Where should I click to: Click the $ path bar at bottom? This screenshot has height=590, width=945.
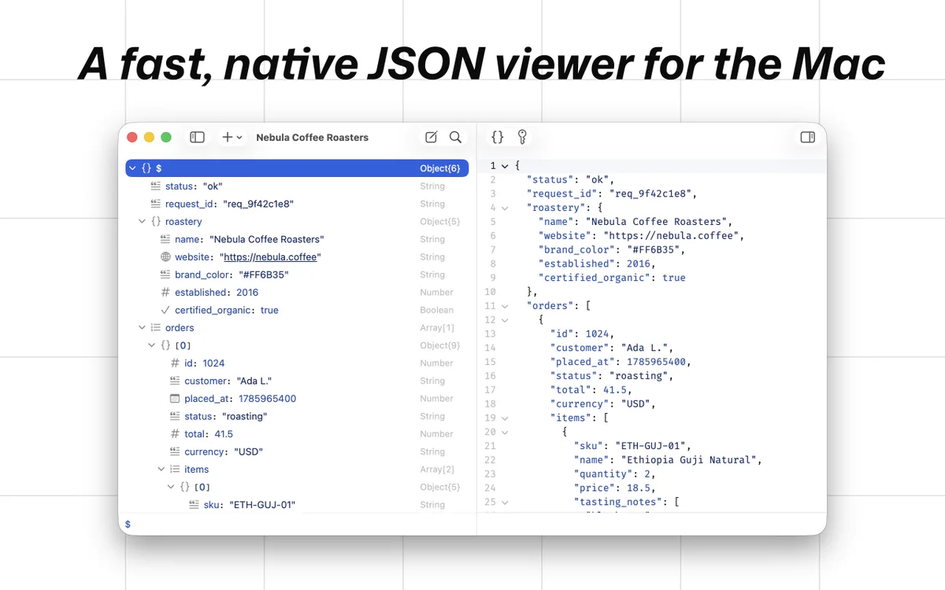297,524
